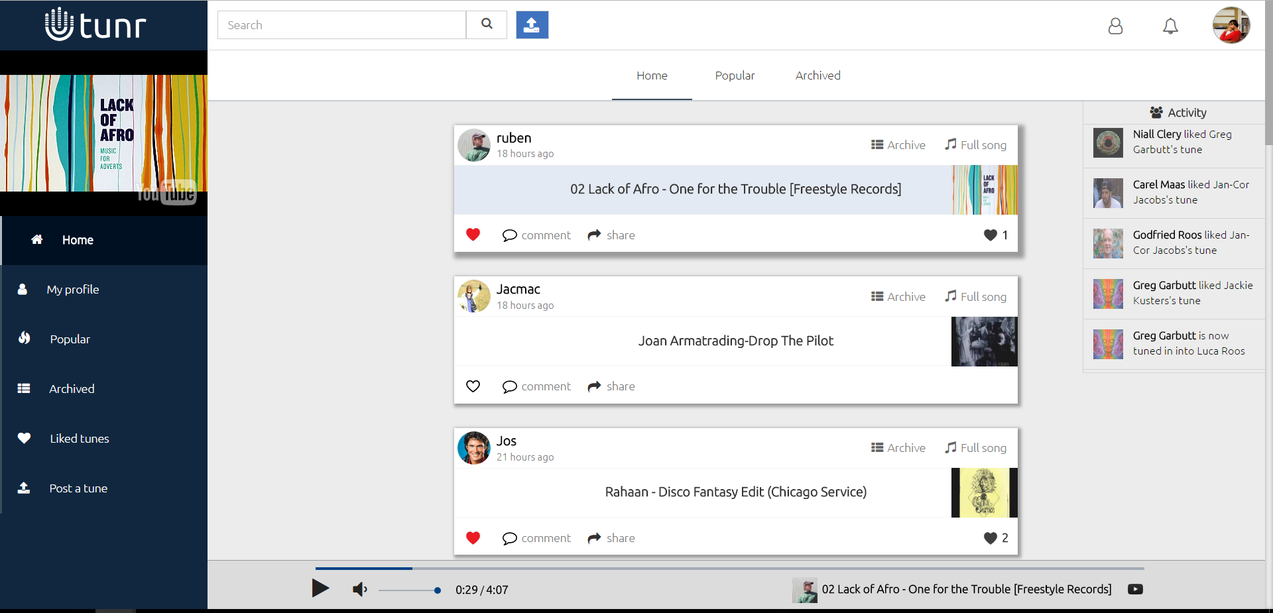Image resolution: width=1273 pixels, height=613 pixels.
Task: Unlike ruben's Lack of Afro tune
Action: click(473, 235)
